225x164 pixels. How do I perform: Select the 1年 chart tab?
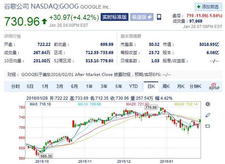(x=89, y=86)
